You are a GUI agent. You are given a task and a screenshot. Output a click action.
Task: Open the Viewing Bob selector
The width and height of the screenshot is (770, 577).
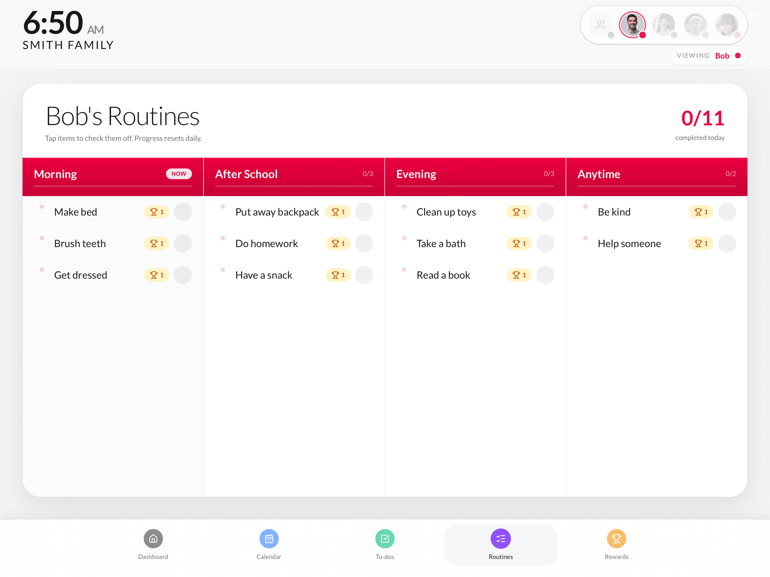[709, 55]
